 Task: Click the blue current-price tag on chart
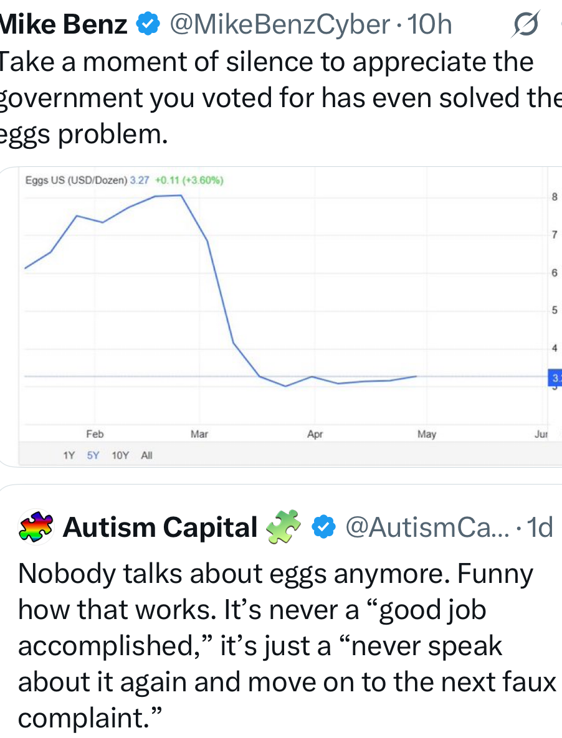pos(554,377)
